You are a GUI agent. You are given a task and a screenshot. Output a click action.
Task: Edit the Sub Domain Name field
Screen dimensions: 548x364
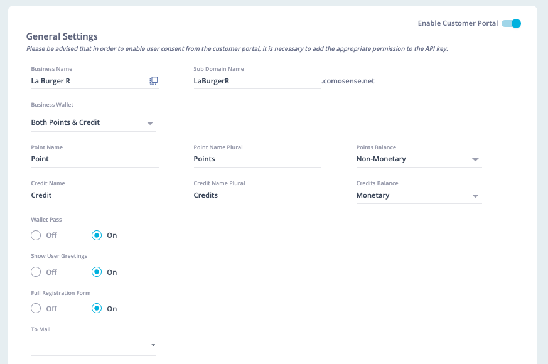257,81
